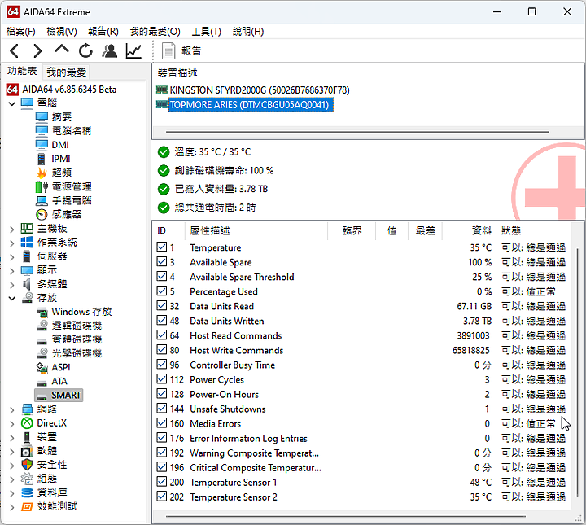The width and height of the screenshot is (586, 525).
Task: Click the multimedia speaker icon
Action: tap(27, 284)
